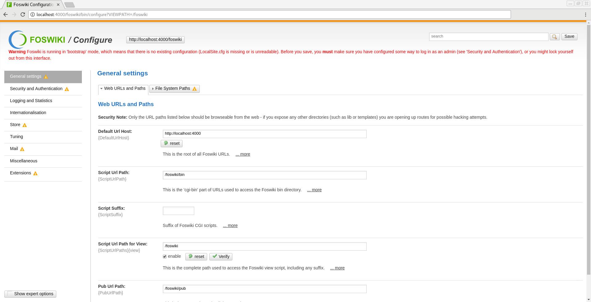
Task: Click the {PubUrlPath} key text
Action: tap(111, 293)
